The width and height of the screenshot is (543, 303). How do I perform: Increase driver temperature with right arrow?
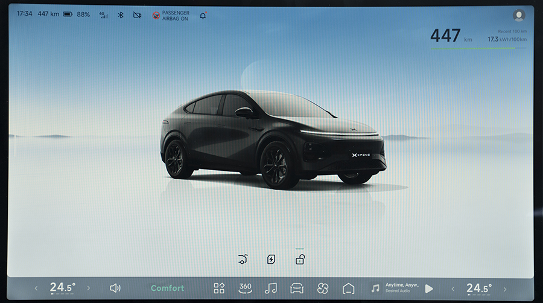point(89,289)
